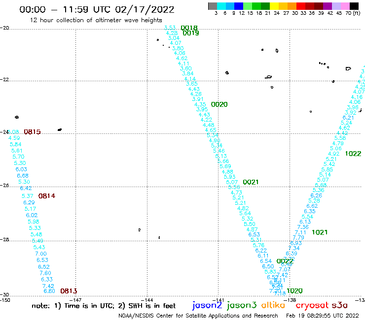Viewport: 365px width, 320px height.
Task: Select wave height value 3.04
Action: 174,38
